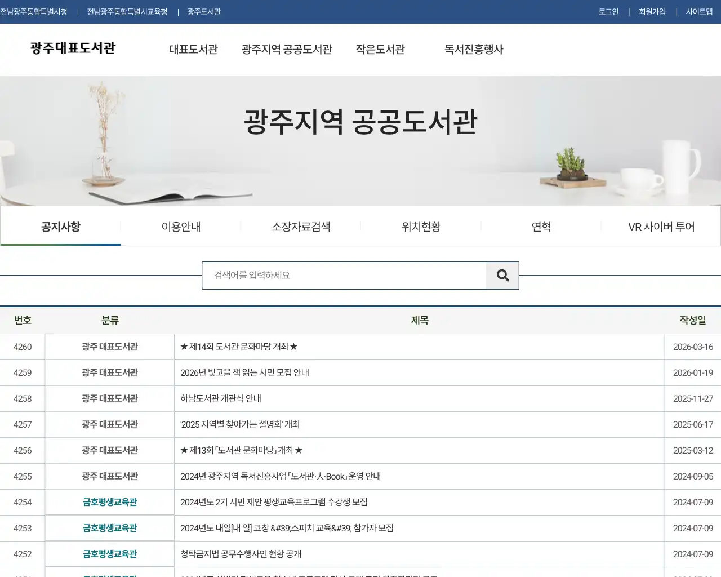This screenshot has width=721, height=577.
Task: Click 금호평생교육관 category in row 4253
Action: click(110, 528)
